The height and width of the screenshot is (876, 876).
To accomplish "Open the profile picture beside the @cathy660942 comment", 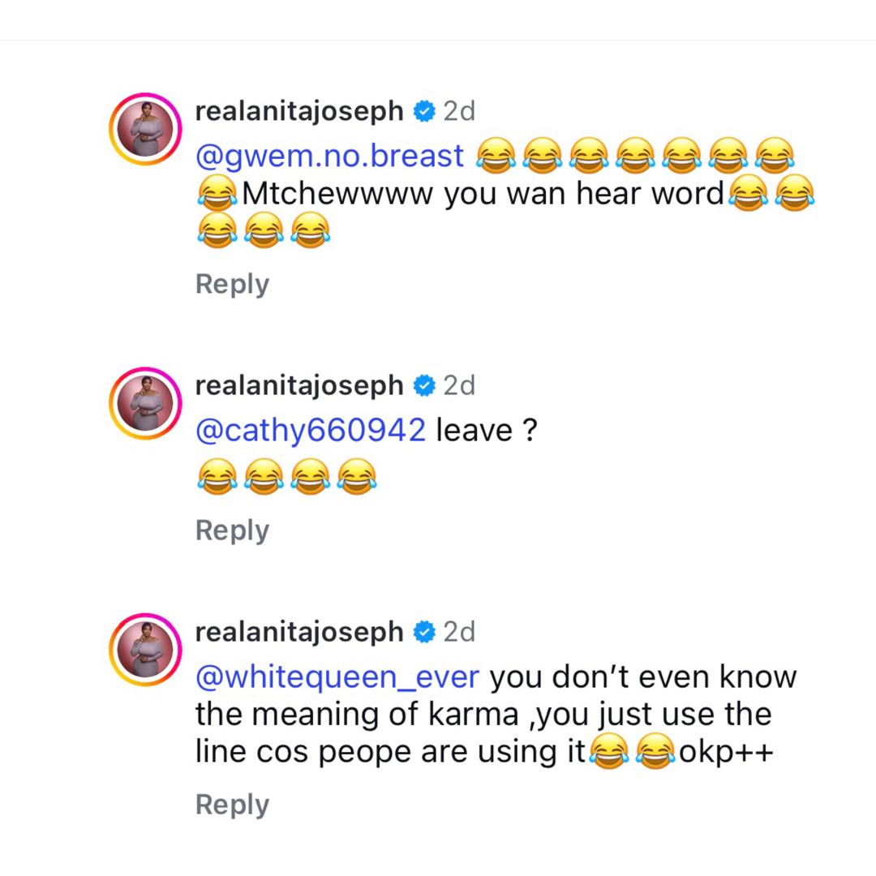I will tap(144, 404).
